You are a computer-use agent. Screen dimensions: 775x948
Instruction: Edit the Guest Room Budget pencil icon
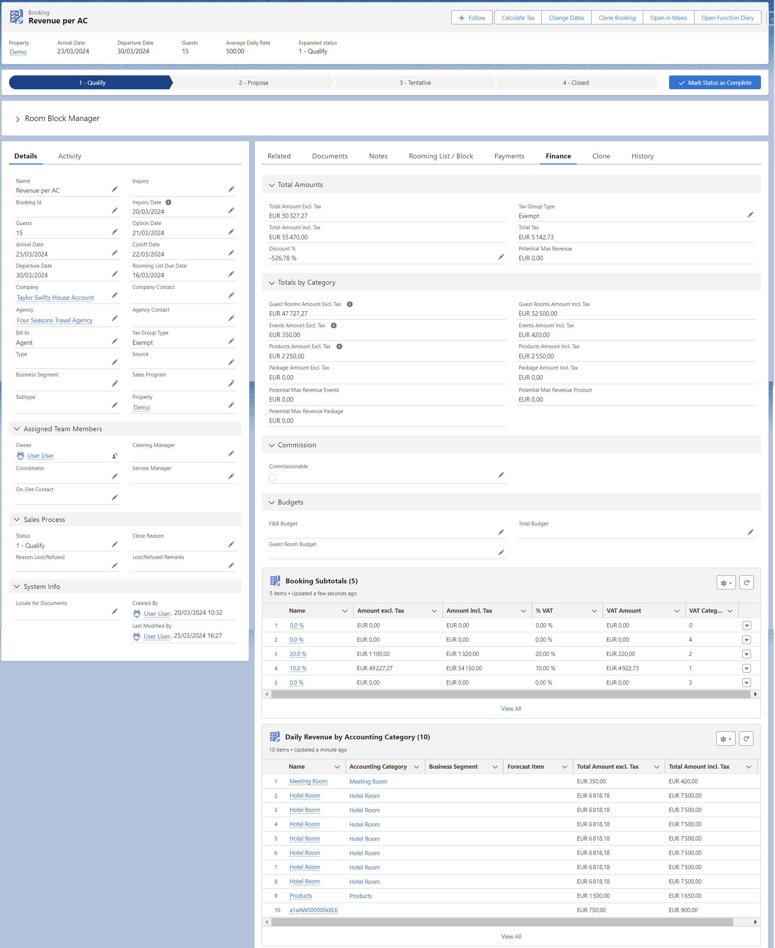(x=501, y=553)
